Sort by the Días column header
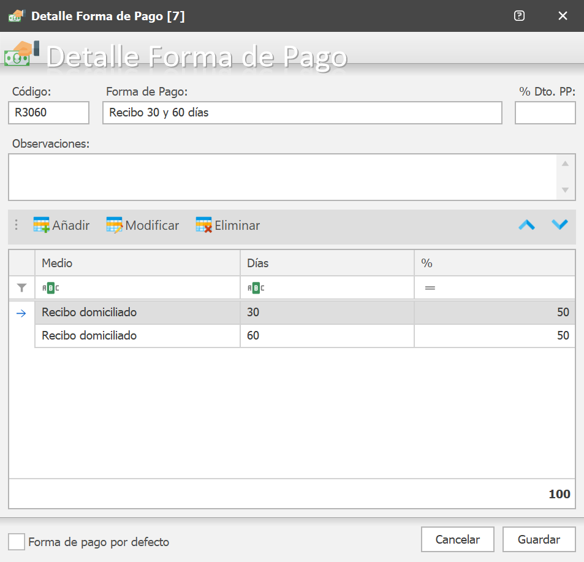This screenshot has width=584, height=562. click(327, 263)
